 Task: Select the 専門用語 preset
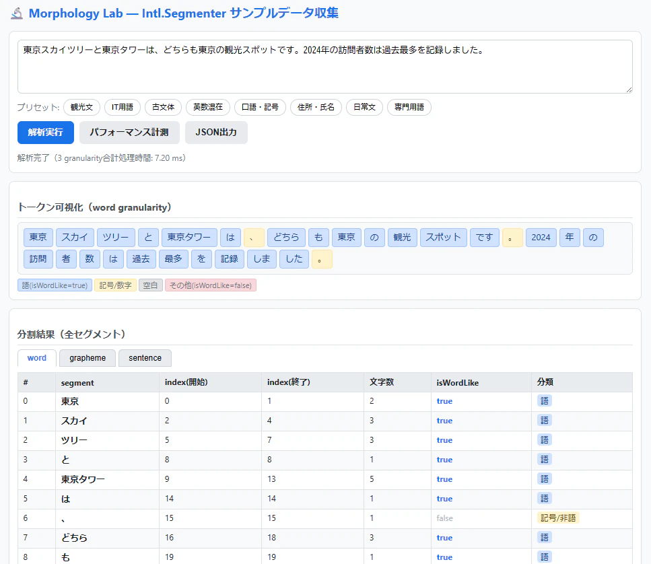click(x=409, y=107)
